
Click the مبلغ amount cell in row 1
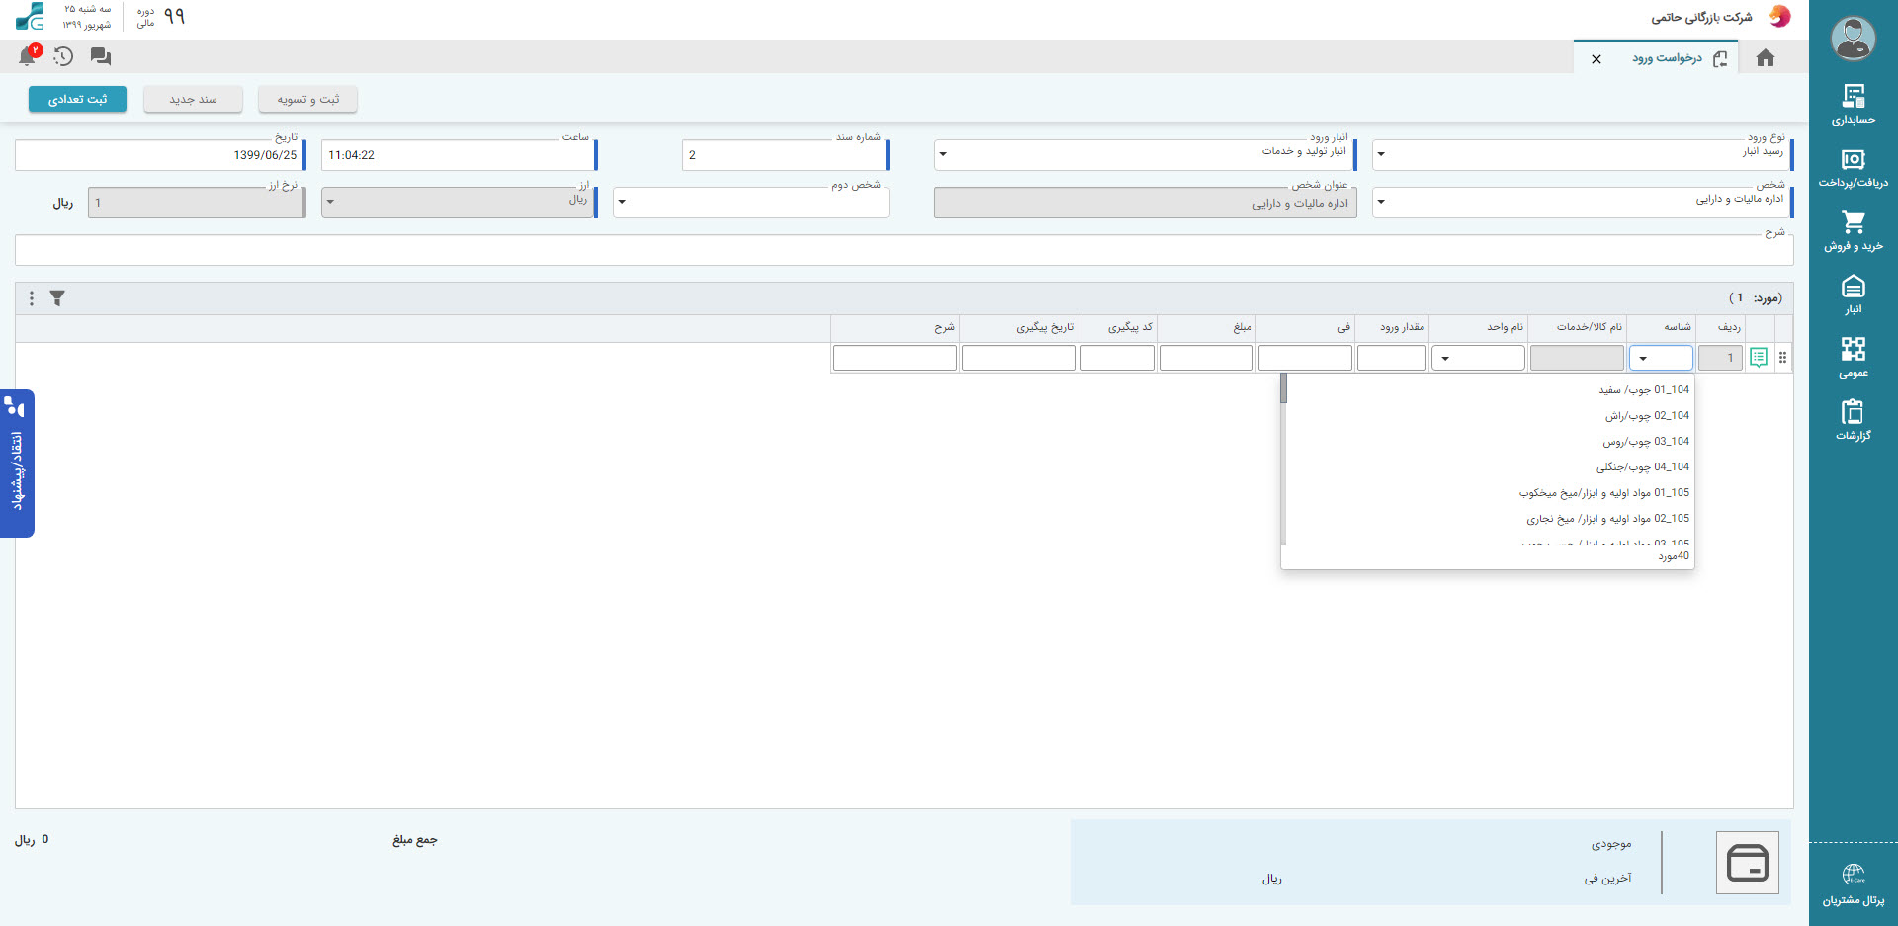click(x=1206, y=358)
